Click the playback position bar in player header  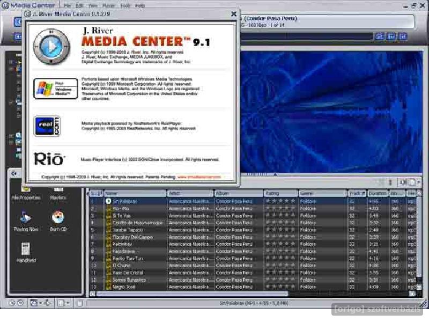306,36
